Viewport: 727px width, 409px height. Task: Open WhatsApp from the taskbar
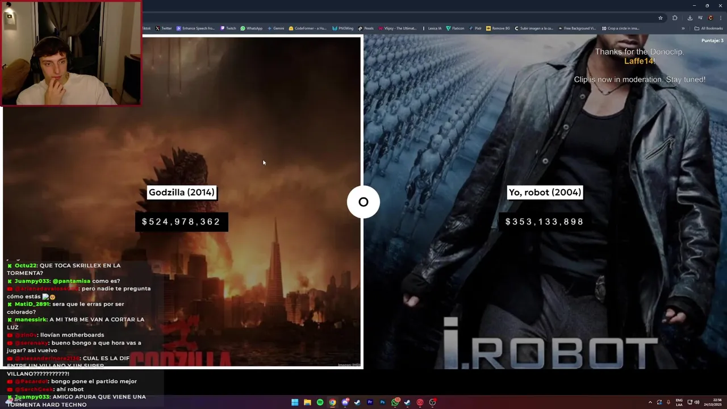click(x=395, y=403)
